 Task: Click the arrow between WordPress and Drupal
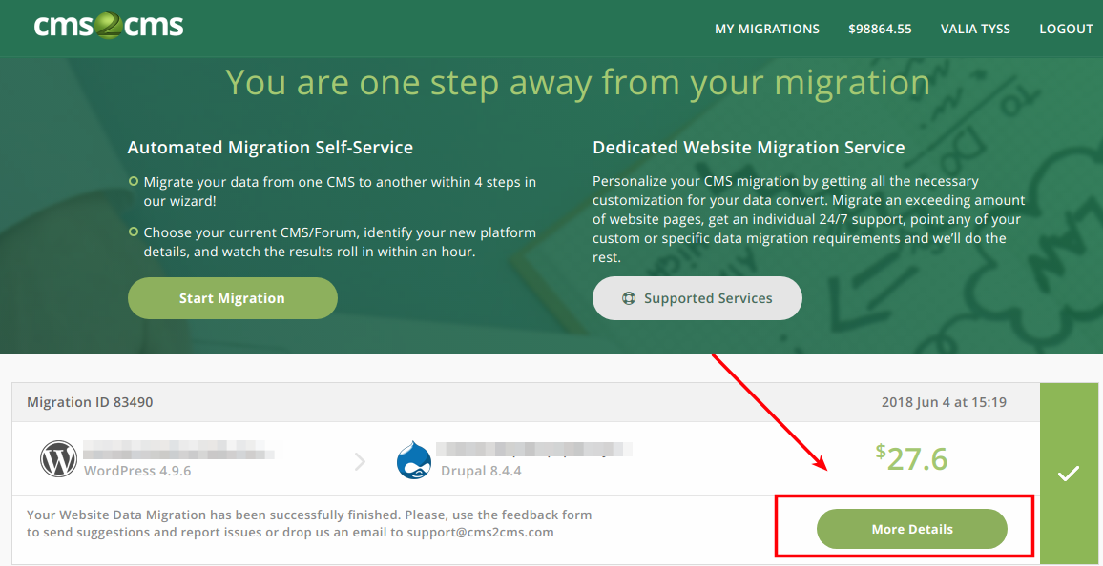point(360,461)
